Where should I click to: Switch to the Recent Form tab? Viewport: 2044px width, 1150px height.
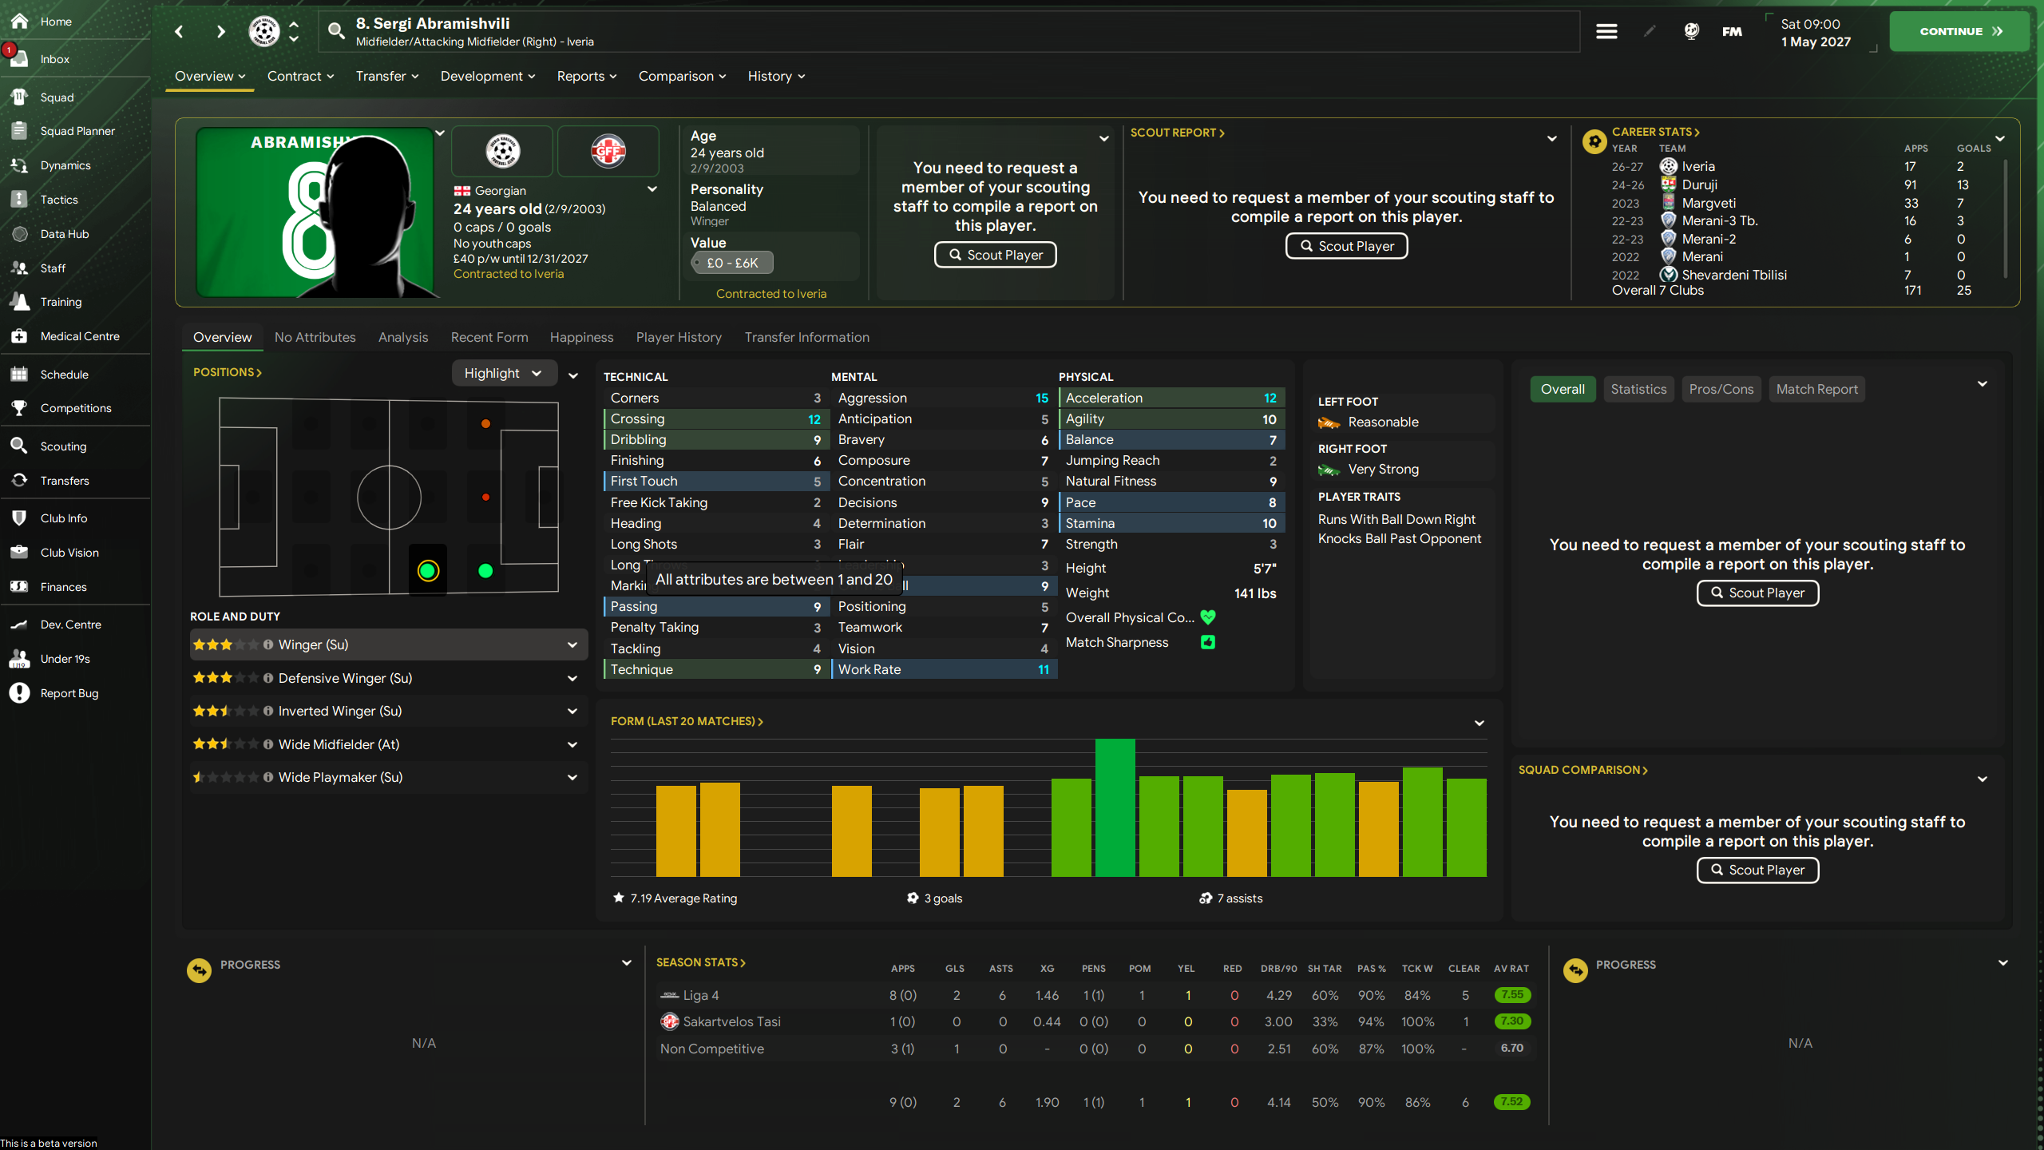pos(489,337)
